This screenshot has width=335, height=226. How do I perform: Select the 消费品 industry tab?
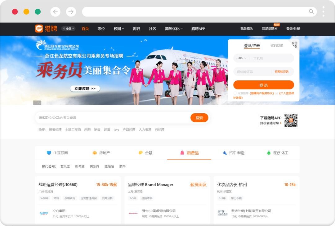tap(189, 153)
